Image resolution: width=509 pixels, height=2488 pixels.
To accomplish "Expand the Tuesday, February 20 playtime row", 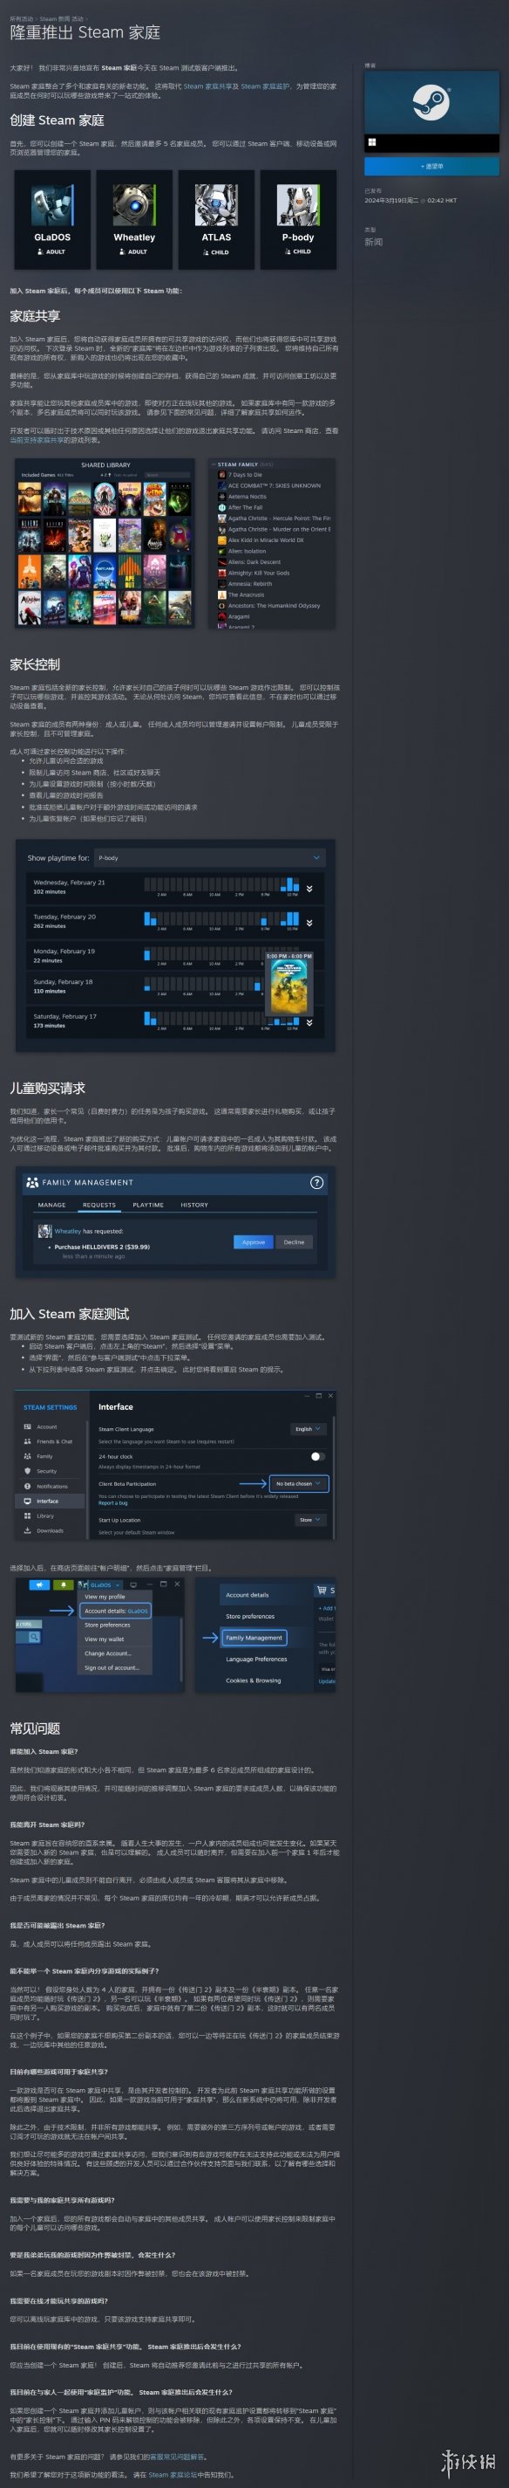I will click(x=309, y=923).
